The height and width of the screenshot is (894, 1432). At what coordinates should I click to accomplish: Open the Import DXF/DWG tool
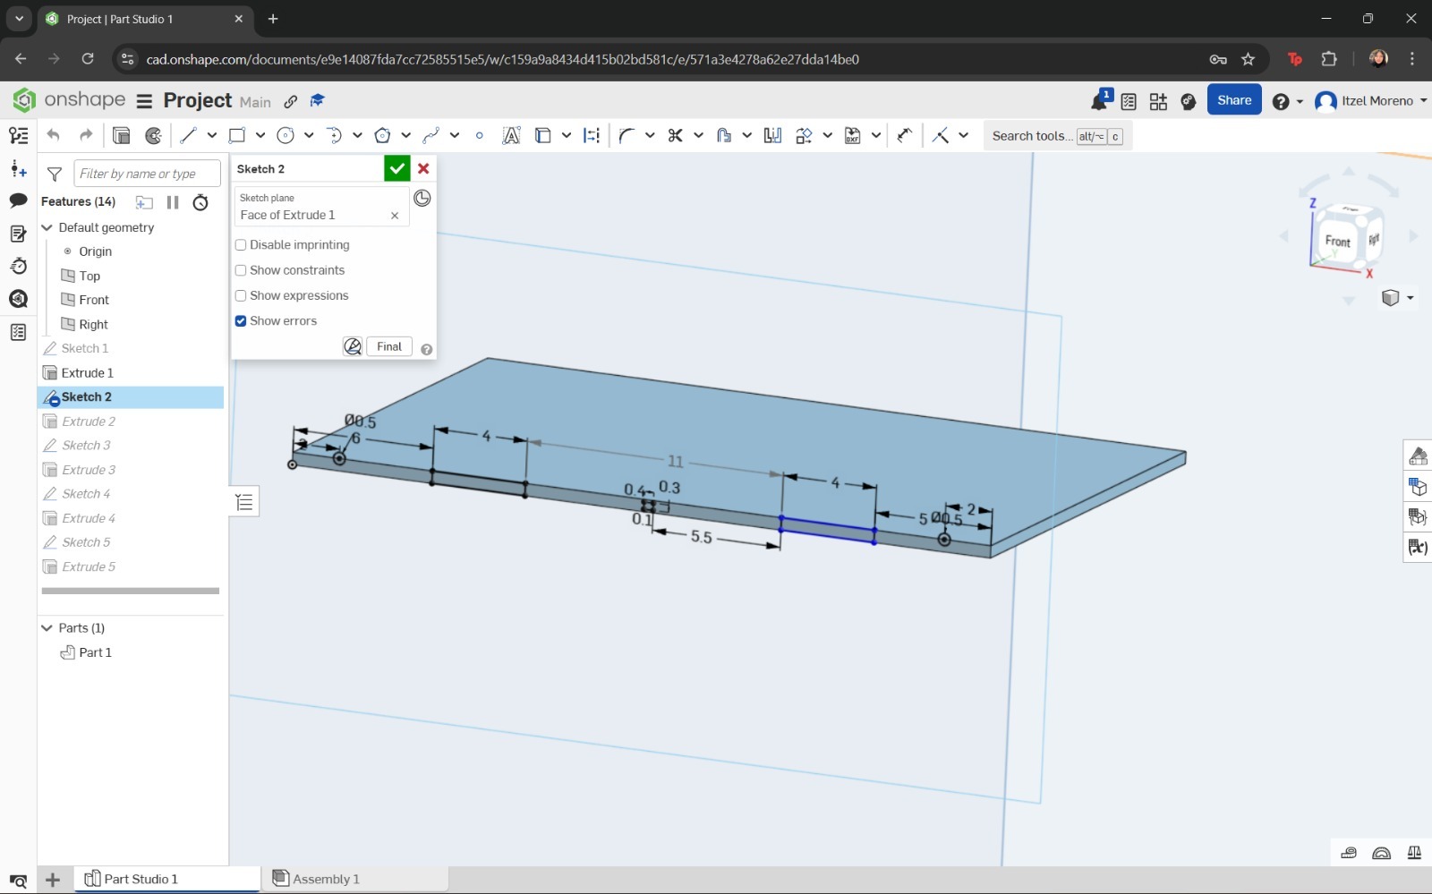[x=851, y=135]
